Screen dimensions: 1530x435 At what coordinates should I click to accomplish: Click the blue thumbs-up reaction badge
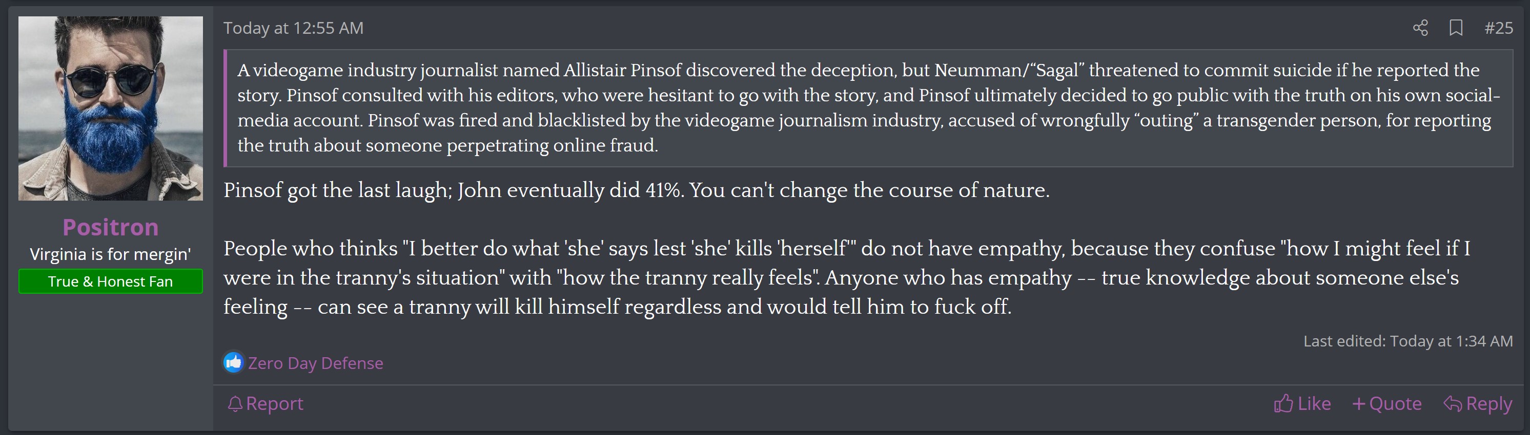tap(233, 362)
